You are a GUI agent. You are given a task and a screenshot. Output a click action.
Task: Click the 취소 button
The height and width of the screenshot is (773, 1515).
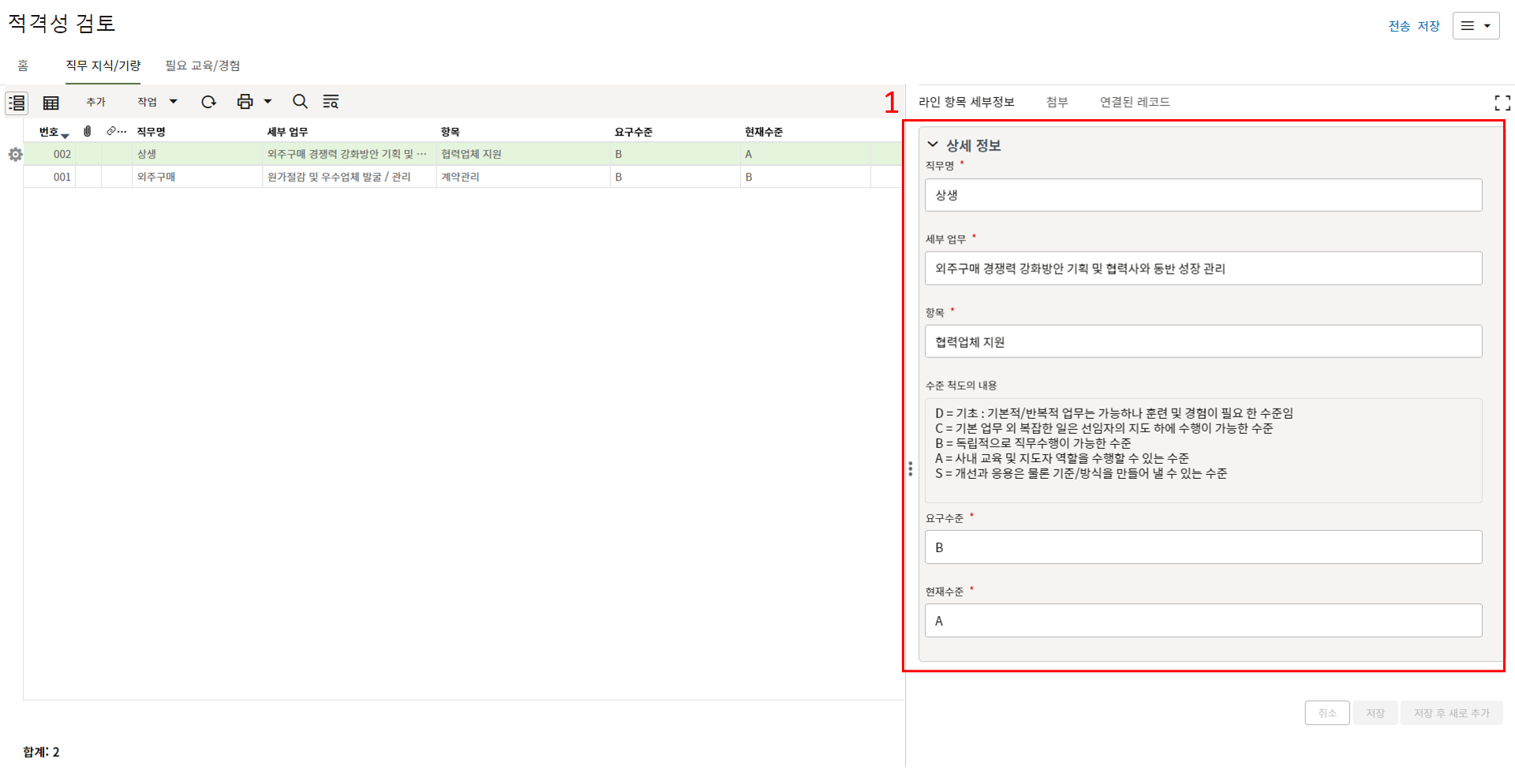tap(1326, 713)
